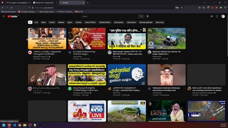
Task: Click the padlock site info icon
Action: (x=32, y=8)
